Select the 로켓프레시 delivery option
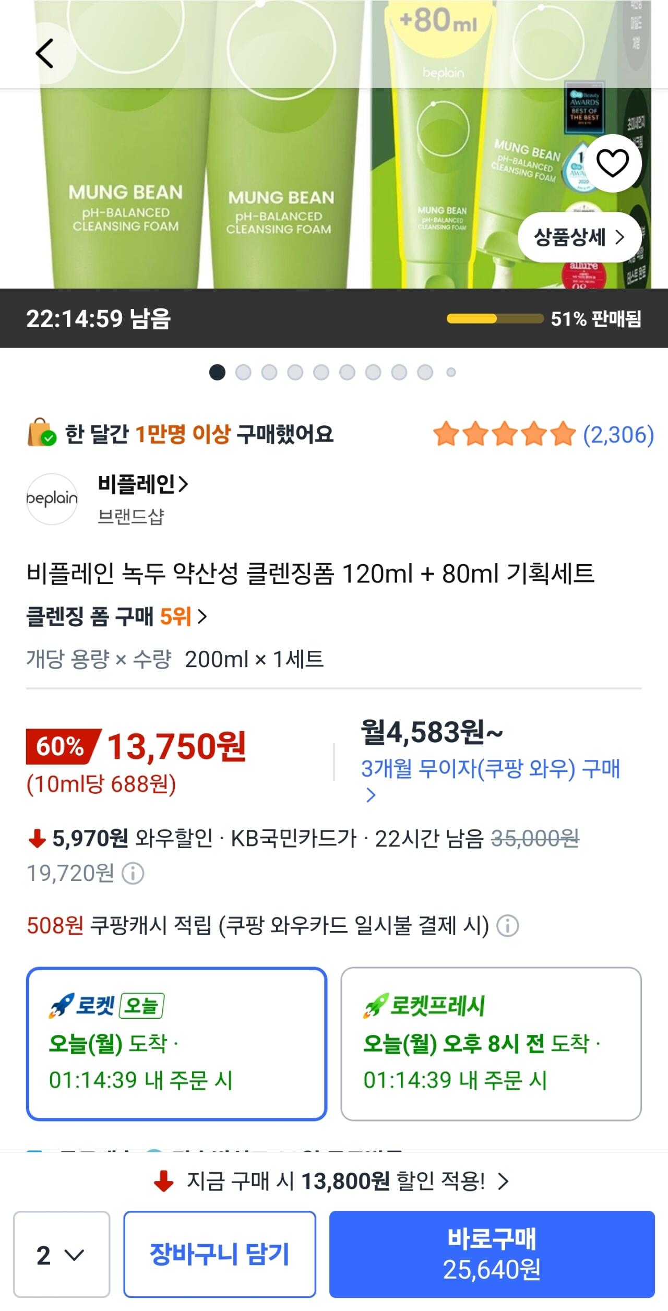Image resolution: width=668 pixels, height=1311 pixels. point(491,1044)
